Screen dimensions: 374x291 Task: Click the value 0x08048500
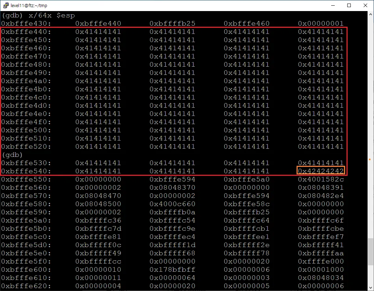(x=98, y=204)
